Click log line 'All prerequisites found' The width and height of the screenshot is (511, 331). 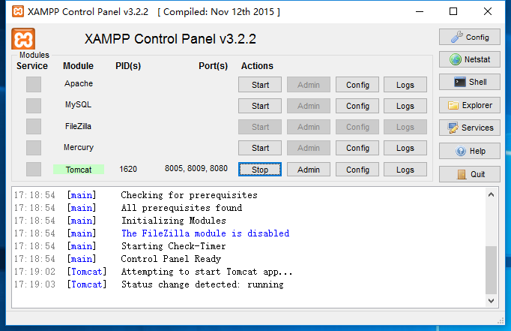tap(181, 208)
